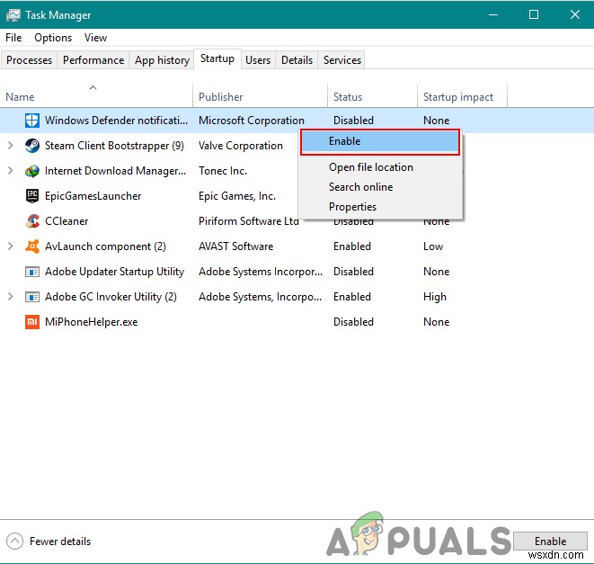Click MiPhoneHelper.exe's Disabled status
Viewport: 594px width, 564px height.
click(x=353, y=322)
